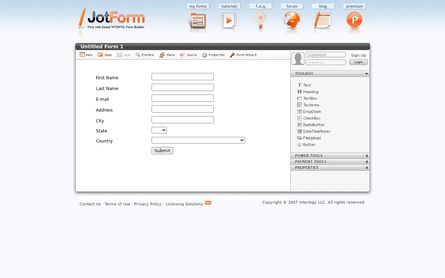Click Open in the form toolbar
Image resolution: width=445 pixels, height=278 pixels.
click(x=105, y=55)
